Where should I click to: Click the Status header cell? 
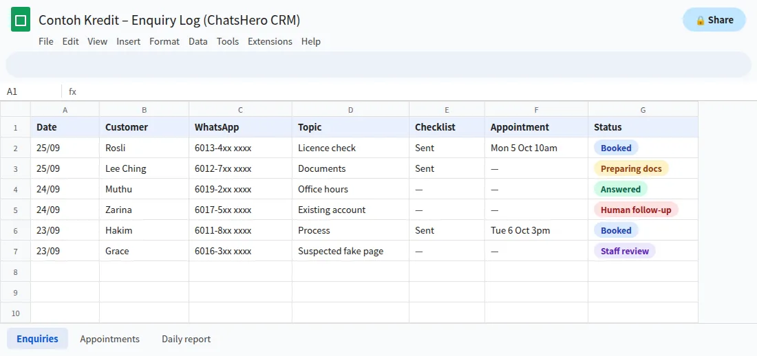pos(643,127)
